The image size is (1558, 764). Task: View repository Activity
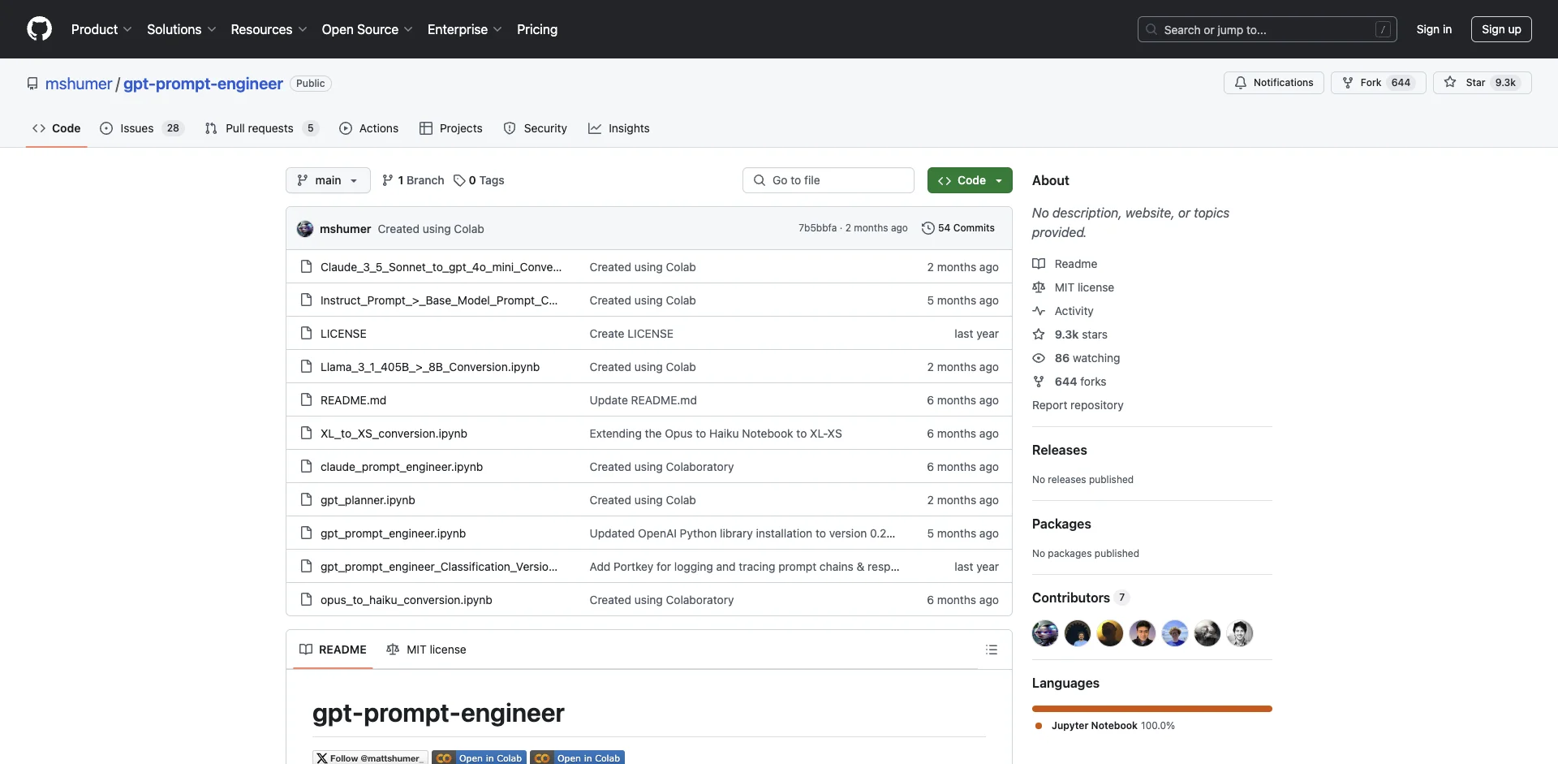click(1063, 311)
